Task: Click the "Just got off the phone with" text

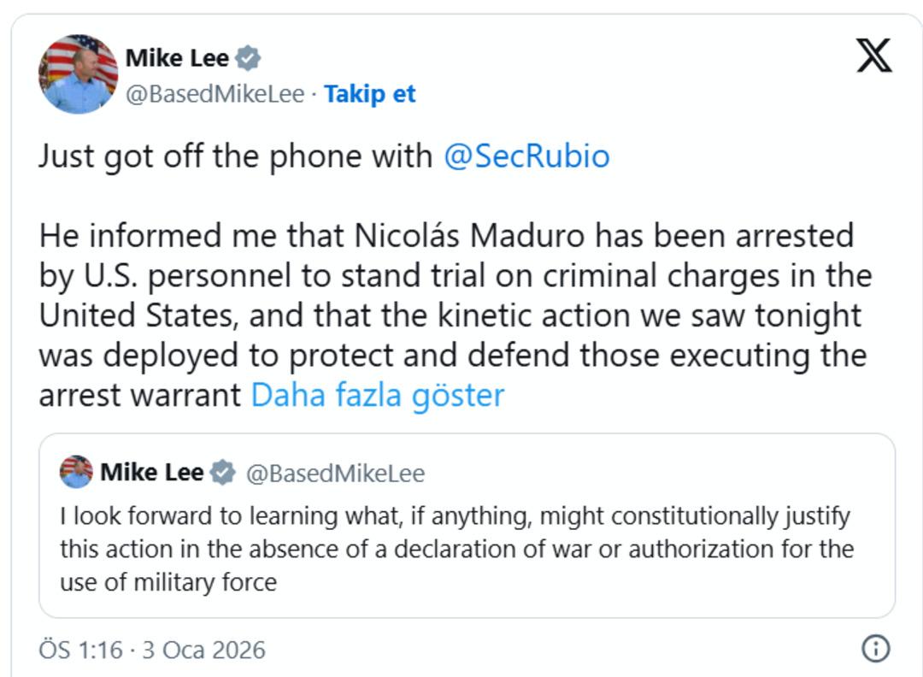Action: [236, 156]
